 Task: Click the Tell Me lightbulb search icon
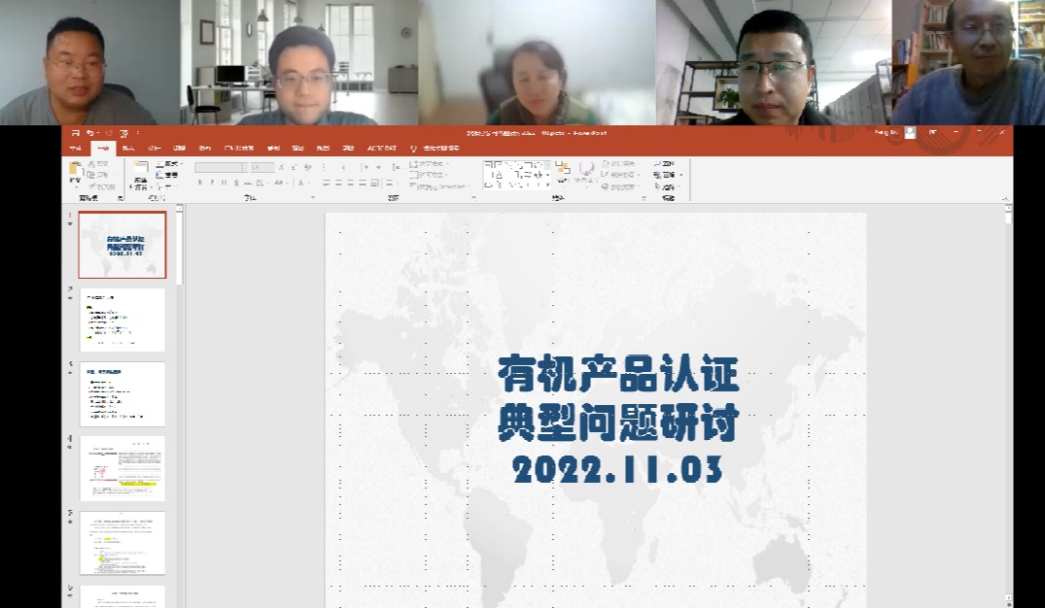coord(413,149)
